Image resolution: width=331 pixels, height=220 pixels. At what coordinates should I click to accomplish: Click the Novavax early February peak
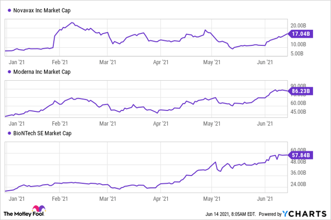coord(72,23)
